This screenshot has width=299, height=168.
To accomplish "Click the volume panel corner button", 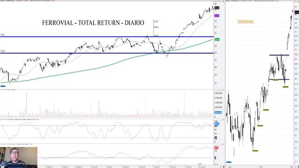I will click(224, 90).
